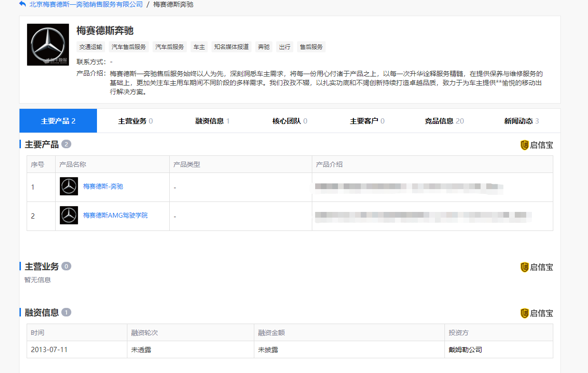The width and height of the screenshot is (588, 373).
Task: Open the 梅赛德斯-奔驰 product link
Action: (x=103, y=186)
